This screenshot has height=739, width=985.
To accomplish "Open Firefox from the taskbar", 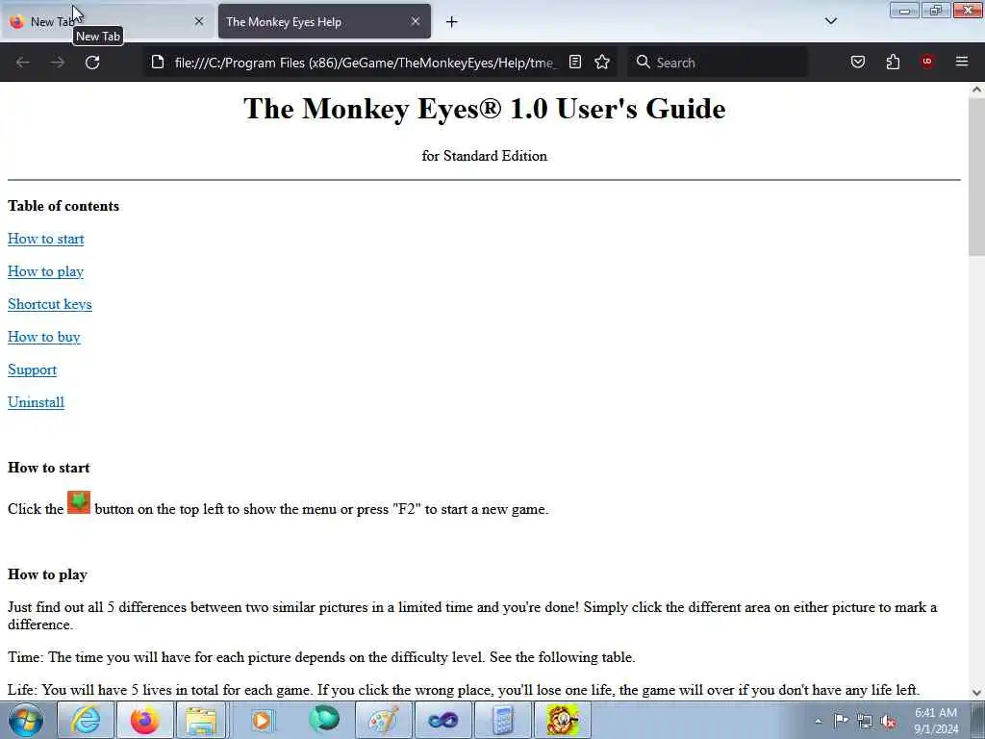I will [144, 720].
